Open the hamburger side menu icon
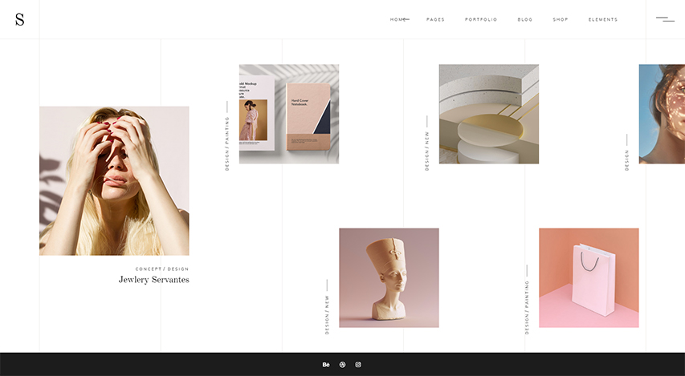The width and height of the screenshot is (685, 376). pyautogui.click(x=665, y=19)
